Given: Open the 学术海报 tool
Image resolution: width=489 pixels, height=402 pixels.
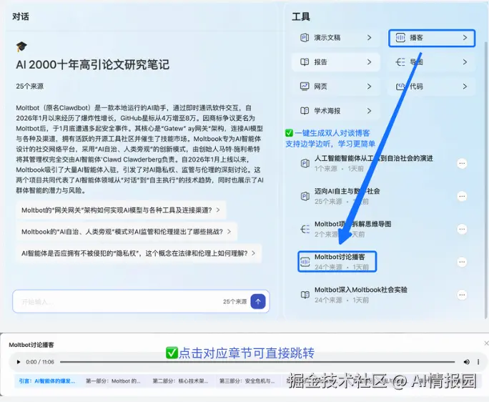Looking at the screenshot, I should click(x=336, y=111).
